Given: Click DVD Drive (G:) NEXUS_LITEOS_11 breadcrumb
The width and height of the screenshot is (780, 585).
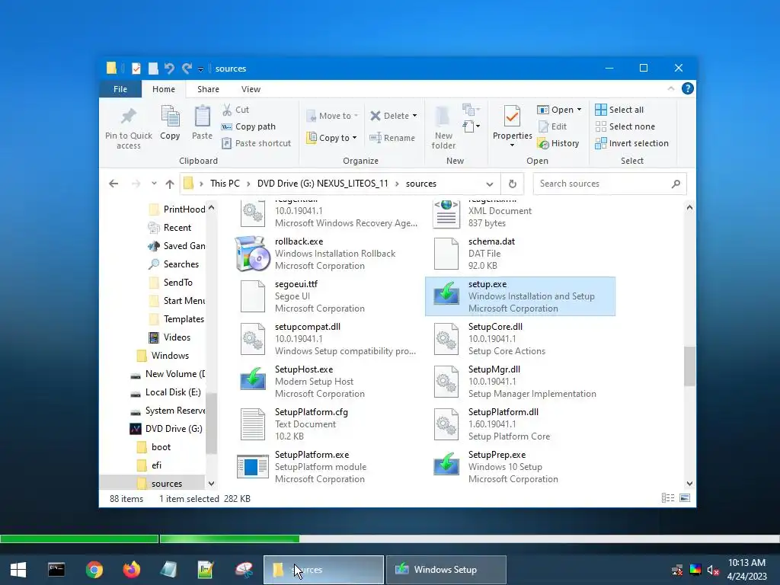Looking at the screenshot, I should click(322, 184).
